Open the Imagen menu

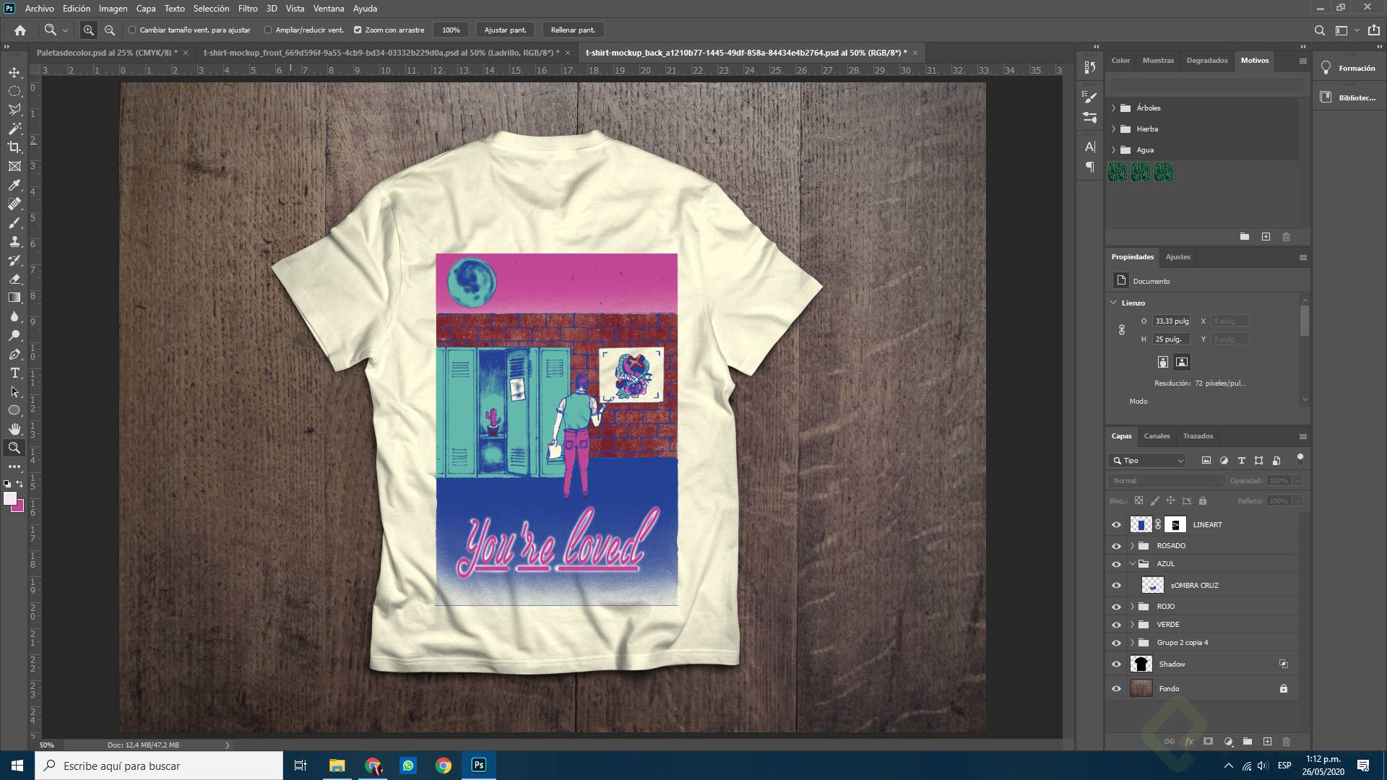click(x=113, y=9)
